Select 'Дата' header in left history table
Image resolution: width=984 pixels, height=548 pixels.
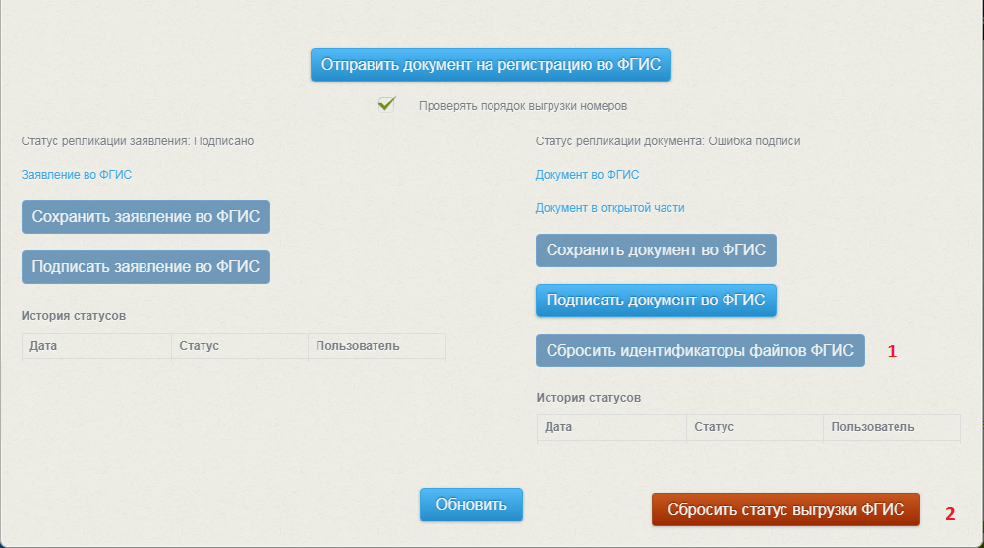click(x=43, y=347)
